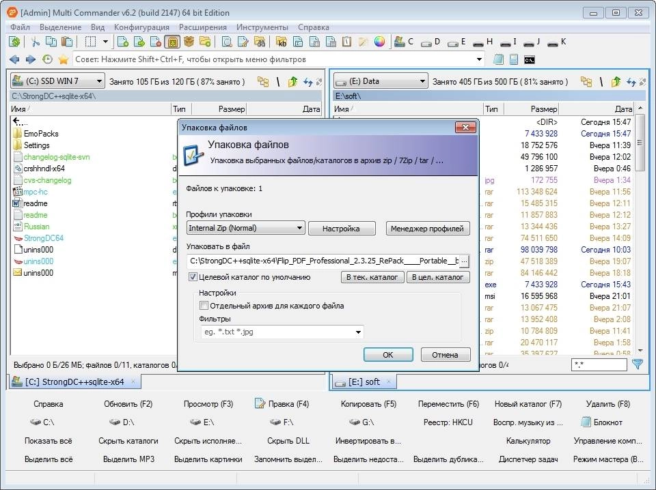This screenshot has height=490, width=656.
Task: Open the 'Internal Zip (Normal)' profile dropdown
Action: pos(245,228)
